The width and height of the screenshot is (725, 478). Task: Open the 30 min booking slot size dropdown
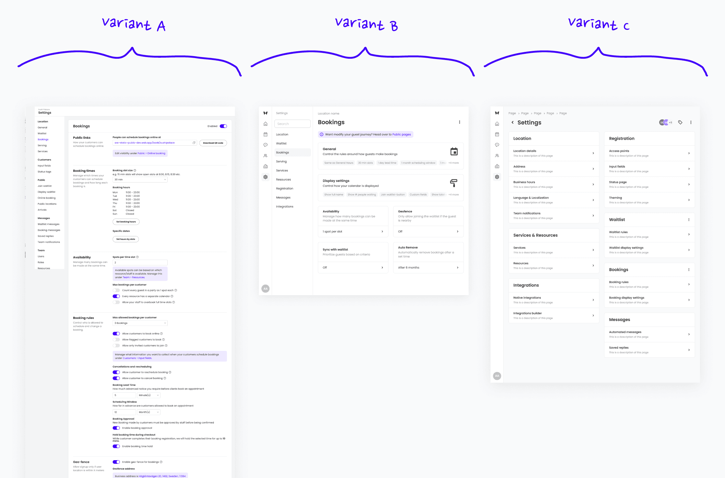coord(140,179)
